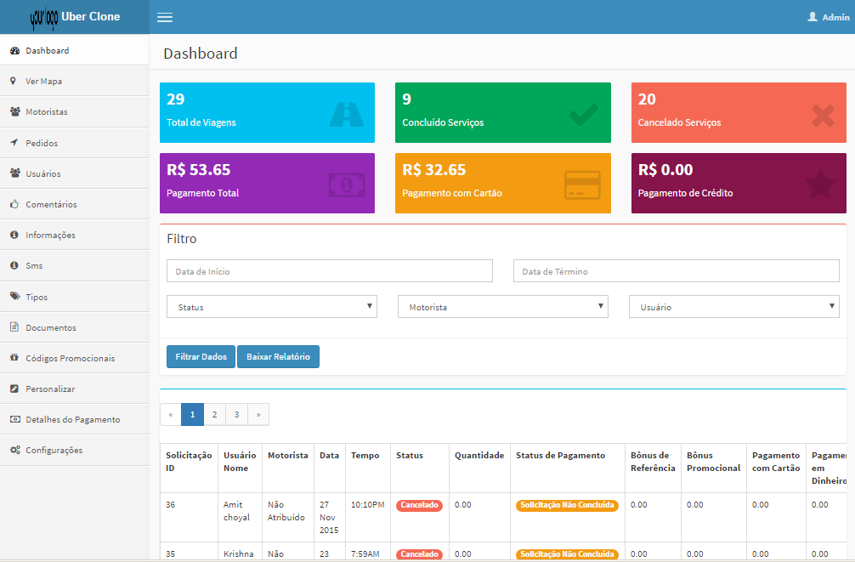Click the Motoristas group icon
The width and height of the screenshot is (855, 562).
click(x=14, y=111)
